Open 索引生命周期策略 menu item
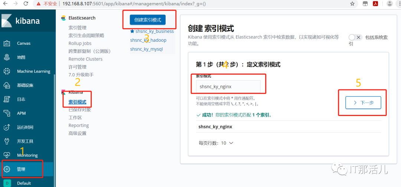 point(87,35)
